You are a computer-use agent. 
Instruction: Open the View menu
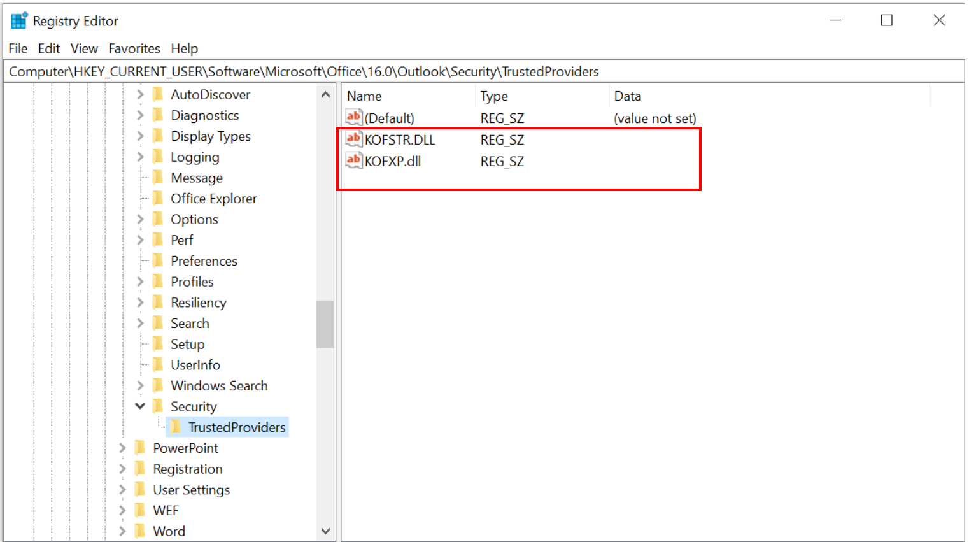click(84, 48)
